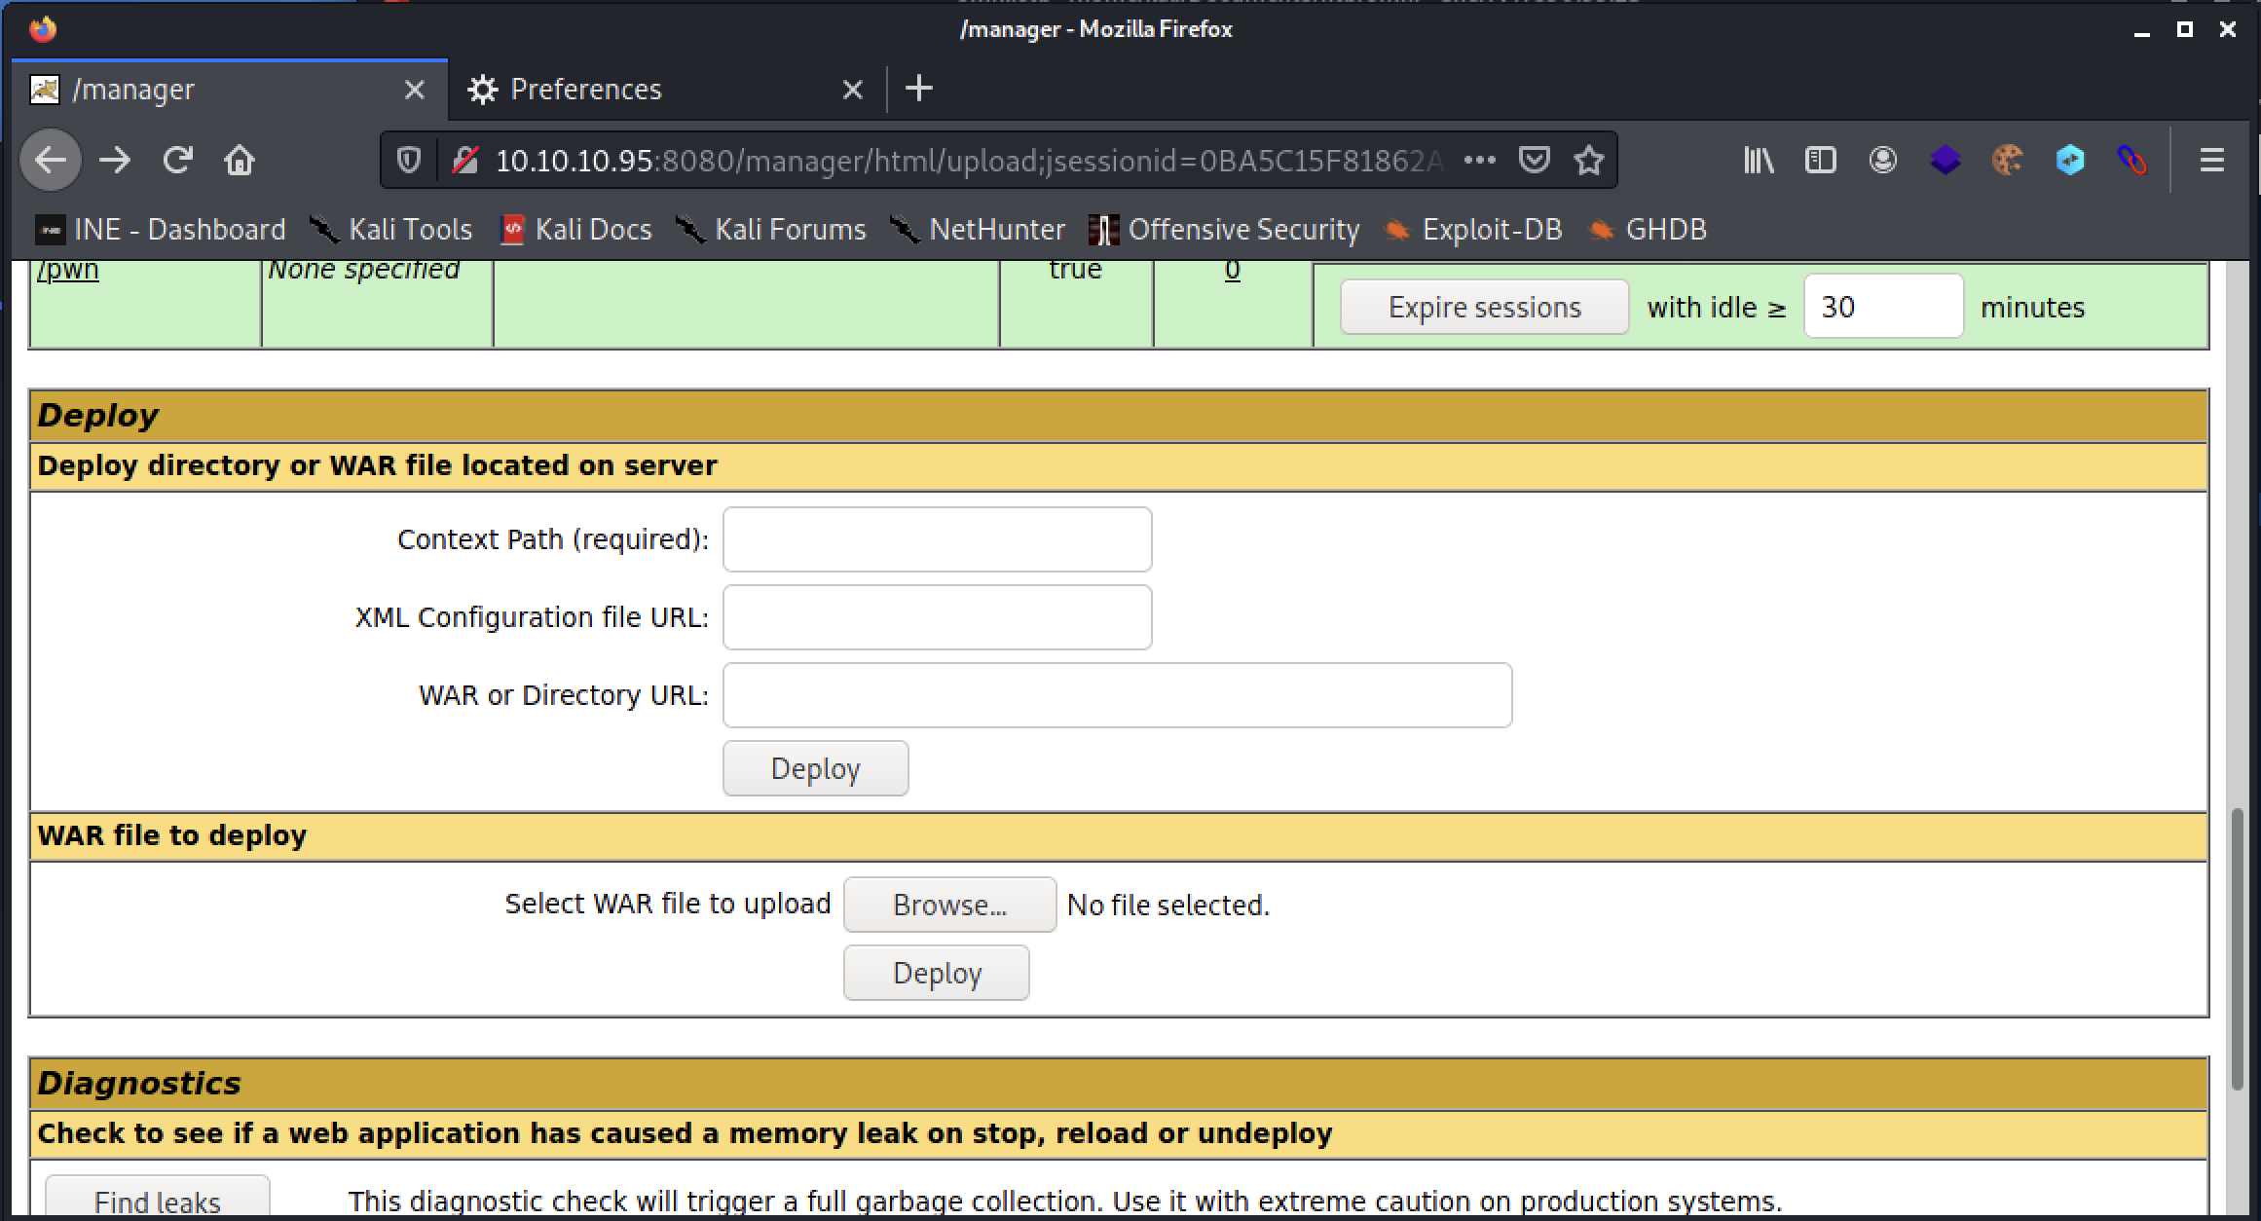2261x1221 pixels.
Task: Open the /pwn application link
Action: pos(68,270)
